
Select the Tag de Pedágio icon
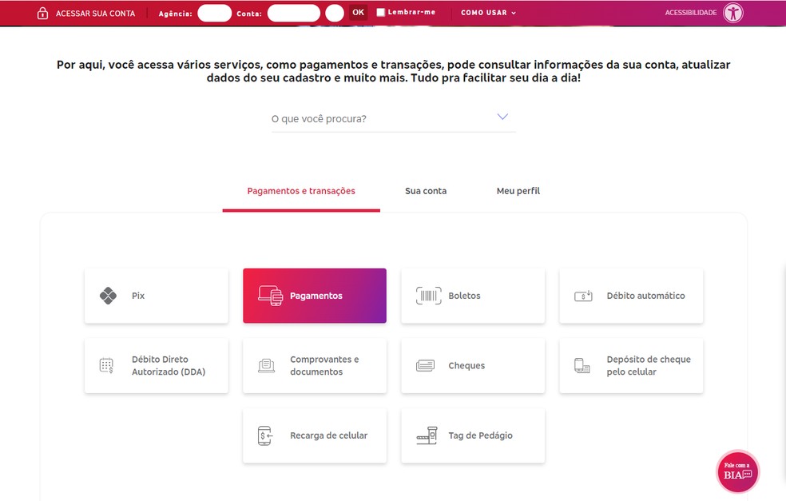(426, 435)
